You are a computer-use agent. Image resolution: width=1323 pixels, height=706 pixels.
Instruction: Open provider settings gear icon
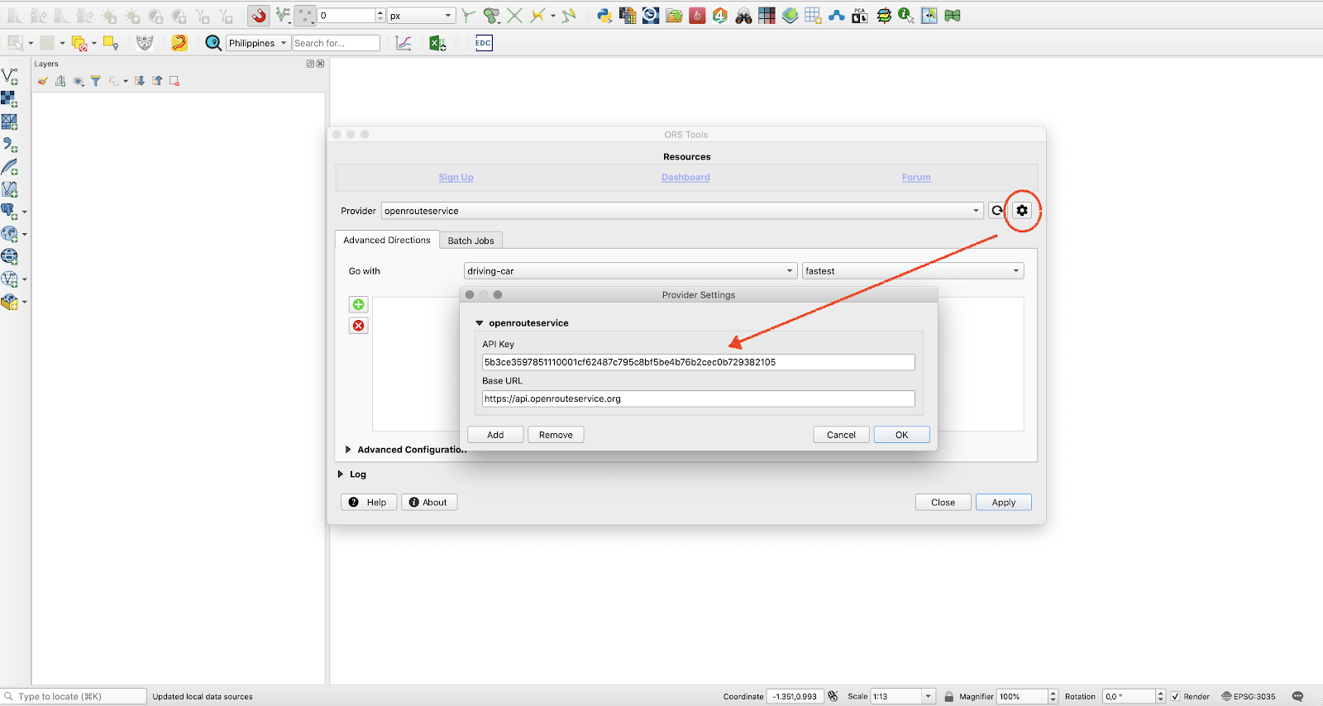tap(1022, 211)
